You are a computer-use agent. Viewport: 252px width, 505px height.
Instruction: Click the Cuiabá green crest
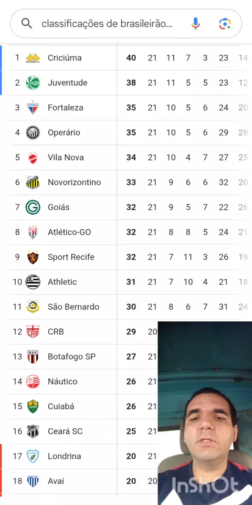click(33, 407)
